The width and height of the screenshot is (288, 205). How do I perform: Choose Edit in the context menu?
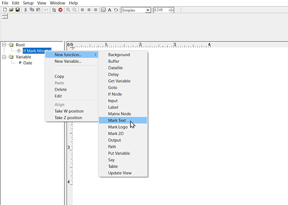72,96
